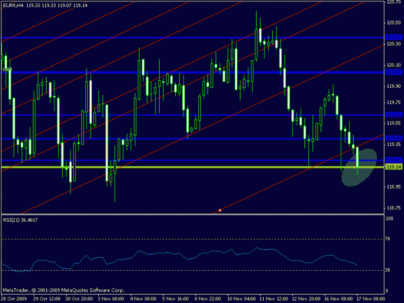Click the blue 119.21 level price tag

[x=394, y=160]
